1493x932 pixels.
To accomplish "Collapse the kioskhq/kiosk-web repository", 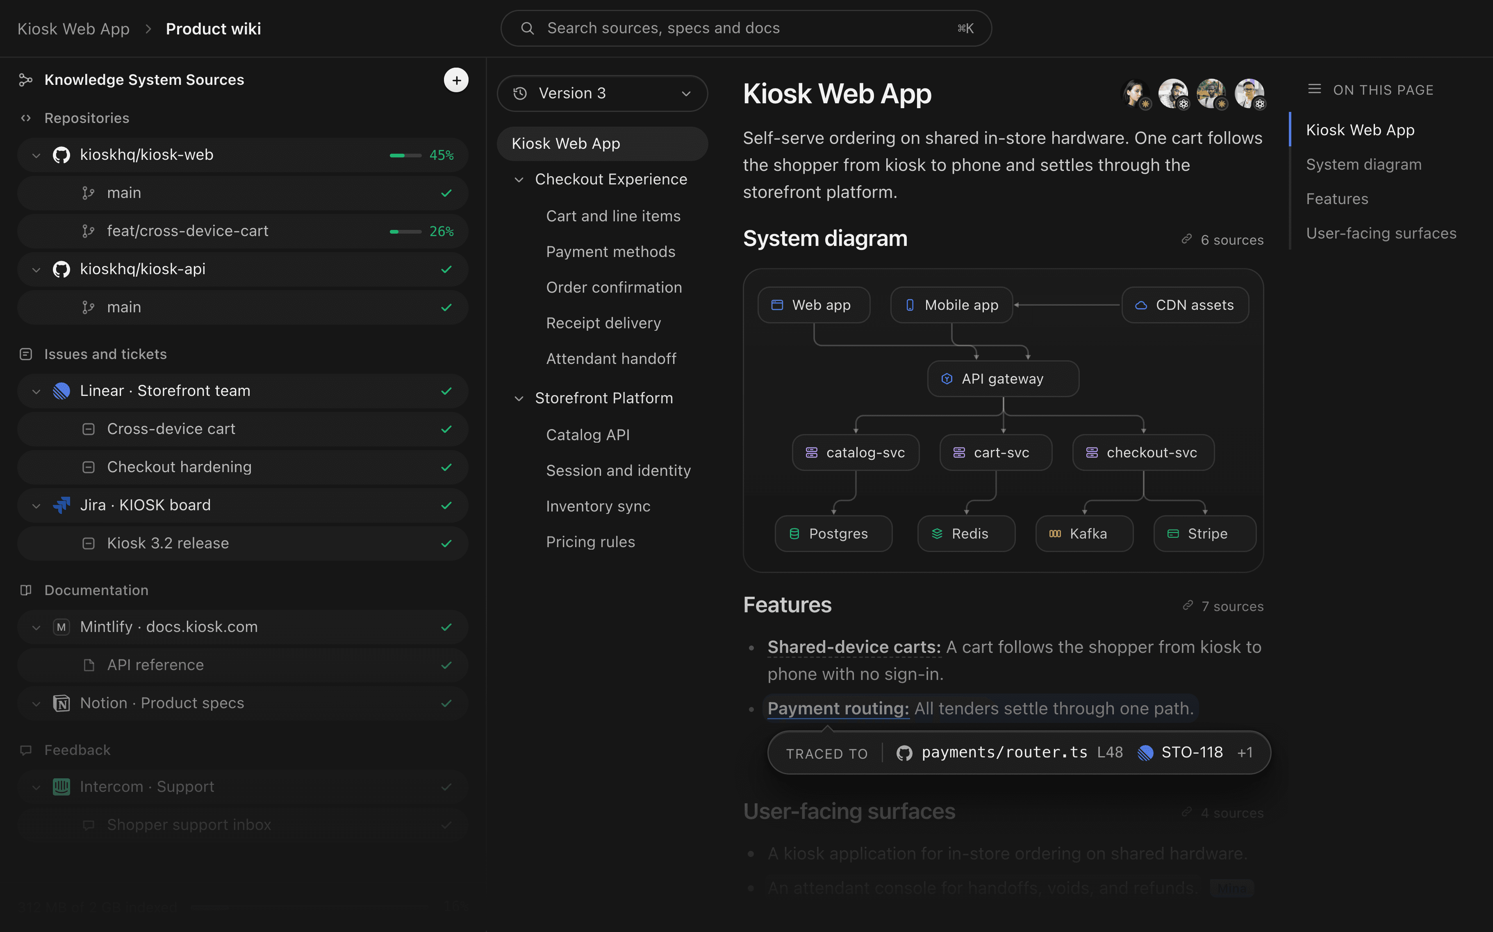I will pos(36,155).
